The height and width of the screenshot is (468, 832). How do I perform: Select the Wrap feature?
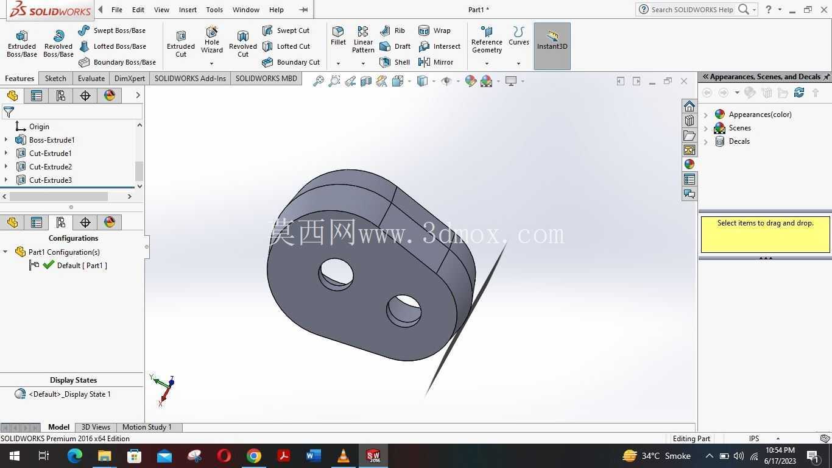click(x=434, y=30)
